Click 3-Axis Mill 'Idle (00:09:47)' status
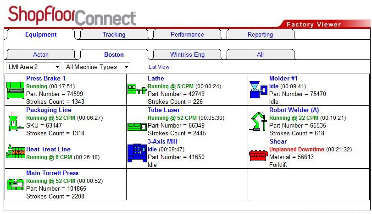Screen dimensions: 372x214 [166, 150]
